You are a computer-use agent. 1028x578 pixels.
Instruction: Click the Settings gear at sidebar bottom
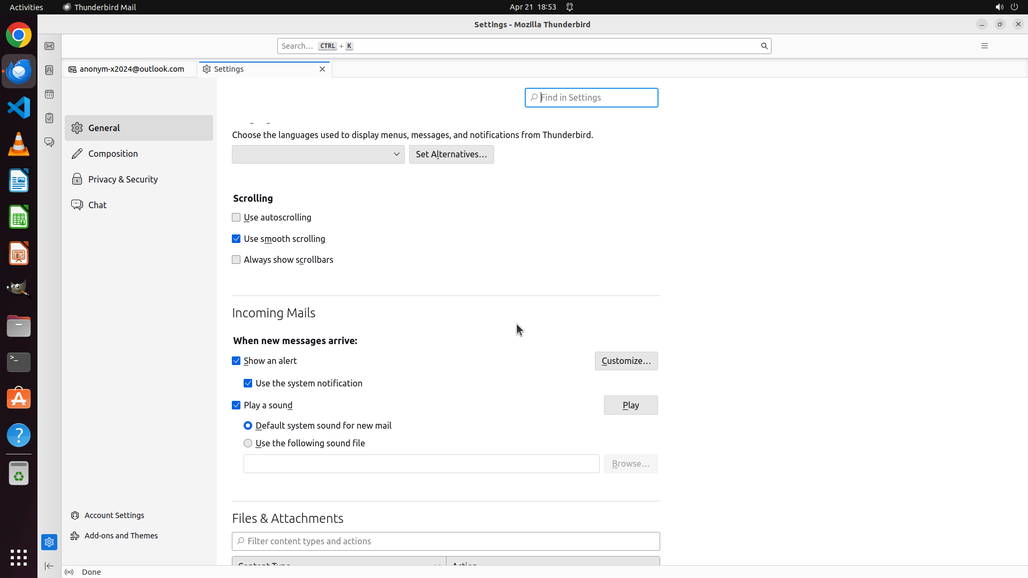pos(49,542)
